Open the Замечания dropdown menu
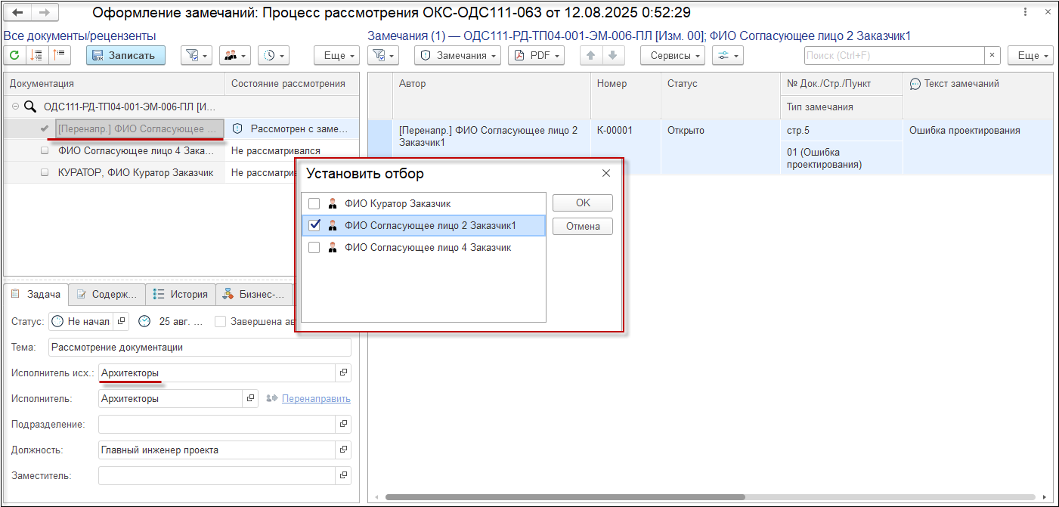Screen dimensions: 1059x507 [459, 55]
